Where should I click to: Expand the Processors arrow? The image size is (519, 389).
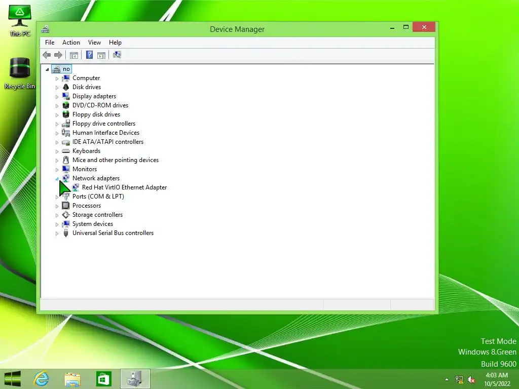tap(57, 206)
